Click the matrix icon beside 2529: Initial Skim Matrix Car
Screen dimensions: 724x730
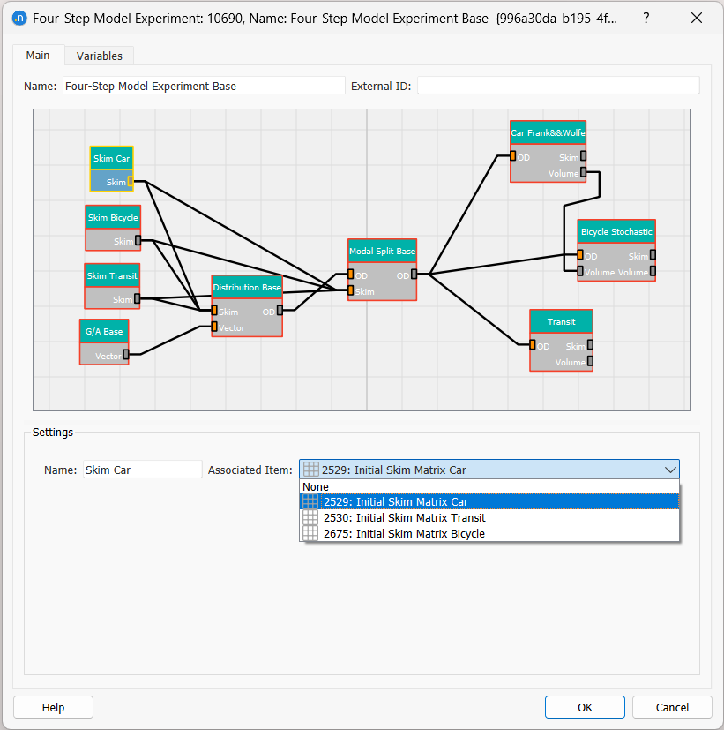pos(310,501)
